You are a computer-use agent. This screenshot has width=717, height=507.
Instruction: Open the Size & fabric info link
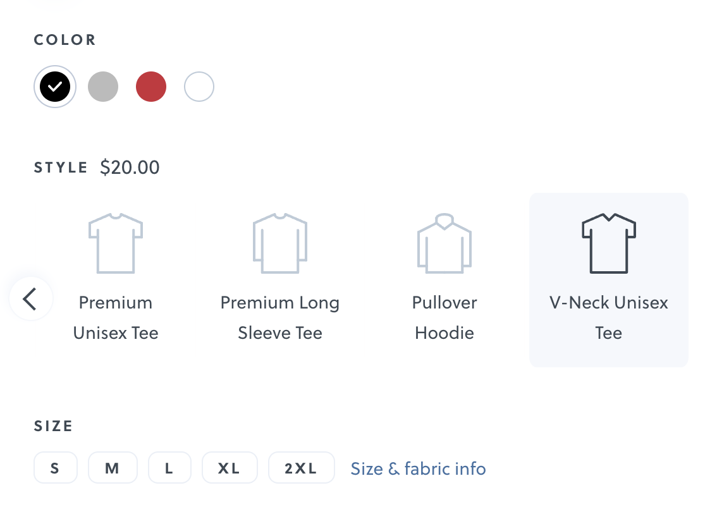pos(418,468)
